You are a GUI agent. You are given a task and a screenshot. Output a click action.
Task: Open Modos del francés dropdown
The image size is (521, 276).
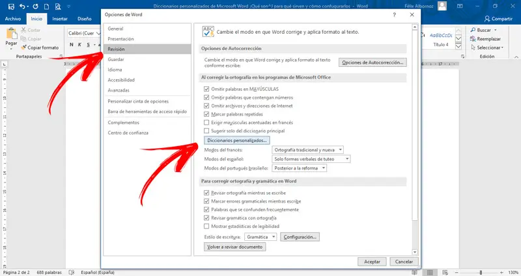click(307, 150)
